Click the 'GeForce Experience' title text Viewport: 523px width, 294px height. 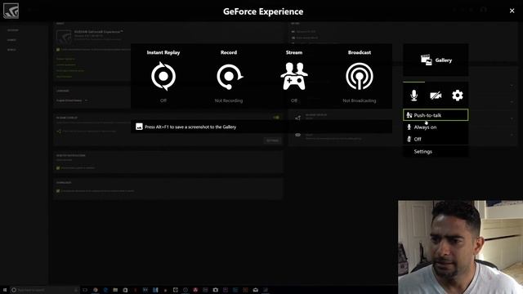[263, 11]
